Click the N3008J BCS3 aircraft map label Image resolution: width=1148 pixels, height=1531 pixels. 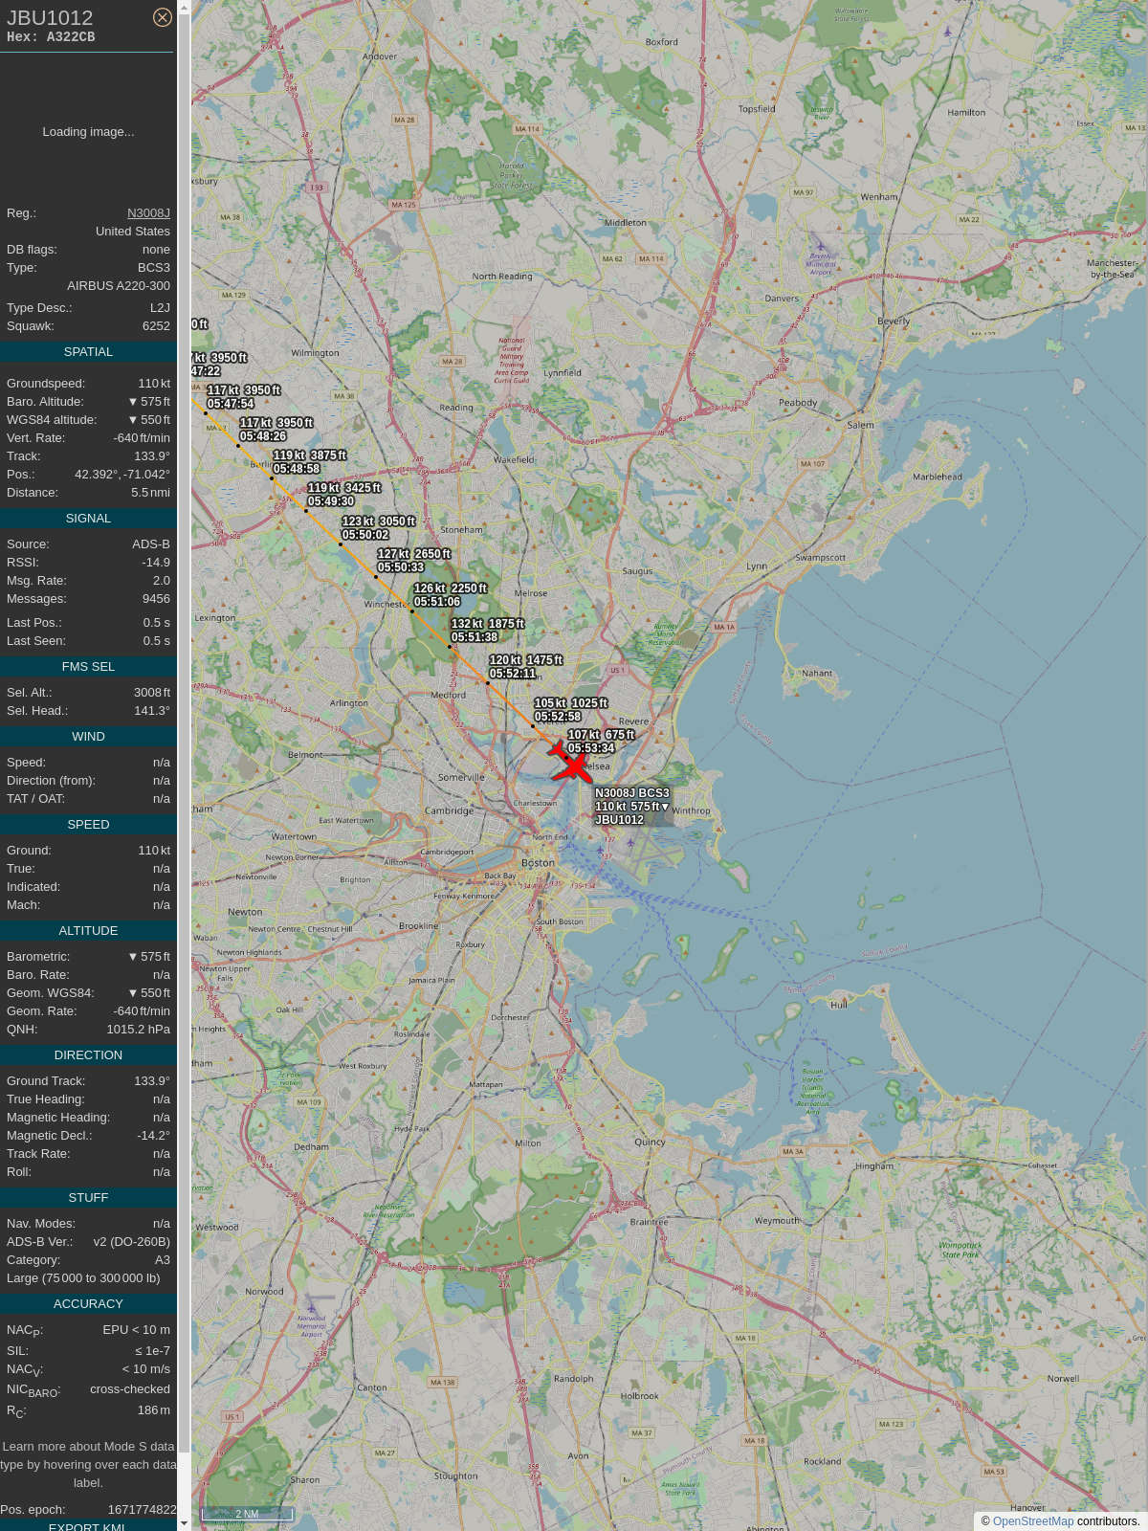[x=631, y=806]
